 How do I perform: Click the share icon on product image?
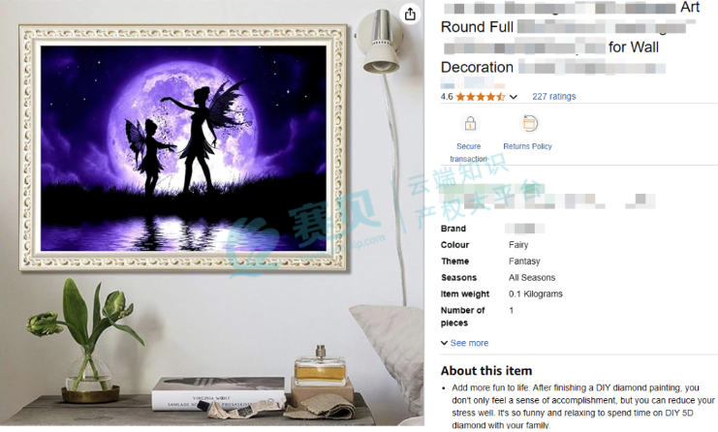point(410,14)
